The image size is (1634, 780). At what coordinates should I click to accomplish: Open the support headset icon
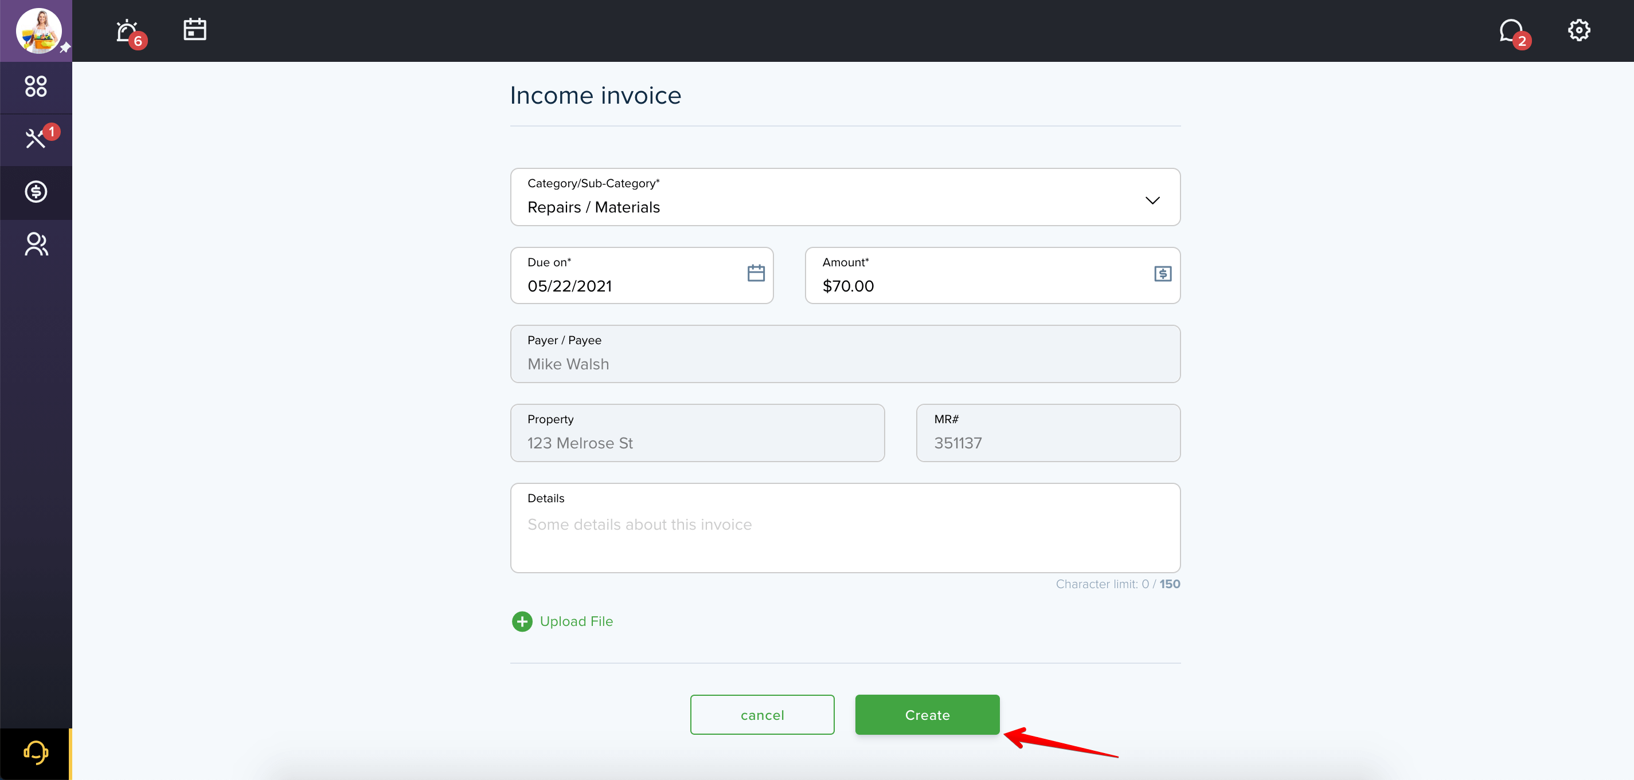click(x=36, y=752)
